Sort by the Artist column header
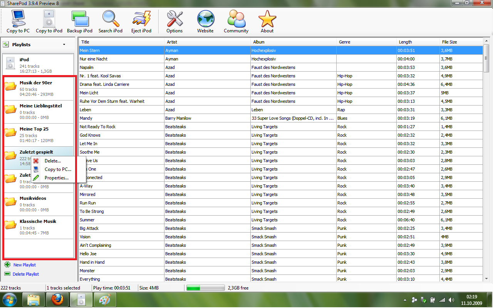This screenshot has width=493, height=308. point(207,42)
